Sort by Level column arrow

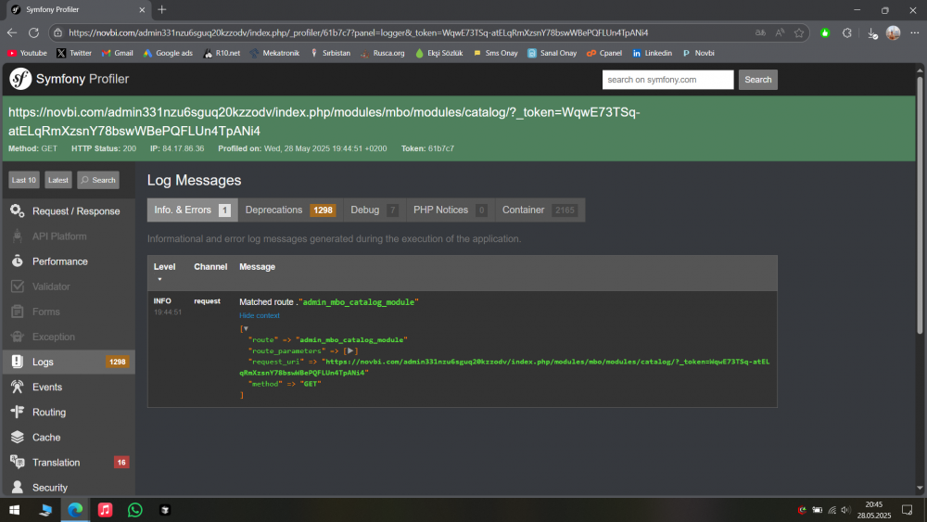point(159,279)
